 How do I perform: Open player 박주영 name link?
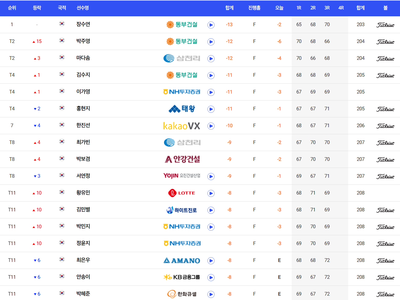(x=83, y=41)
